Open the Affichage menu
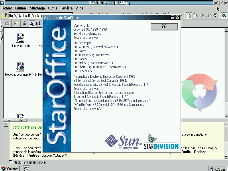228x171 pixels. click(x=37, y=8)
